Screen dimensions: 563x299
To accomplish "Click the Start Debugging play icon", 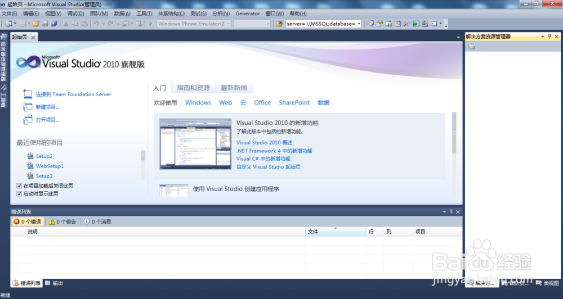I will click(x=150, y=24).
